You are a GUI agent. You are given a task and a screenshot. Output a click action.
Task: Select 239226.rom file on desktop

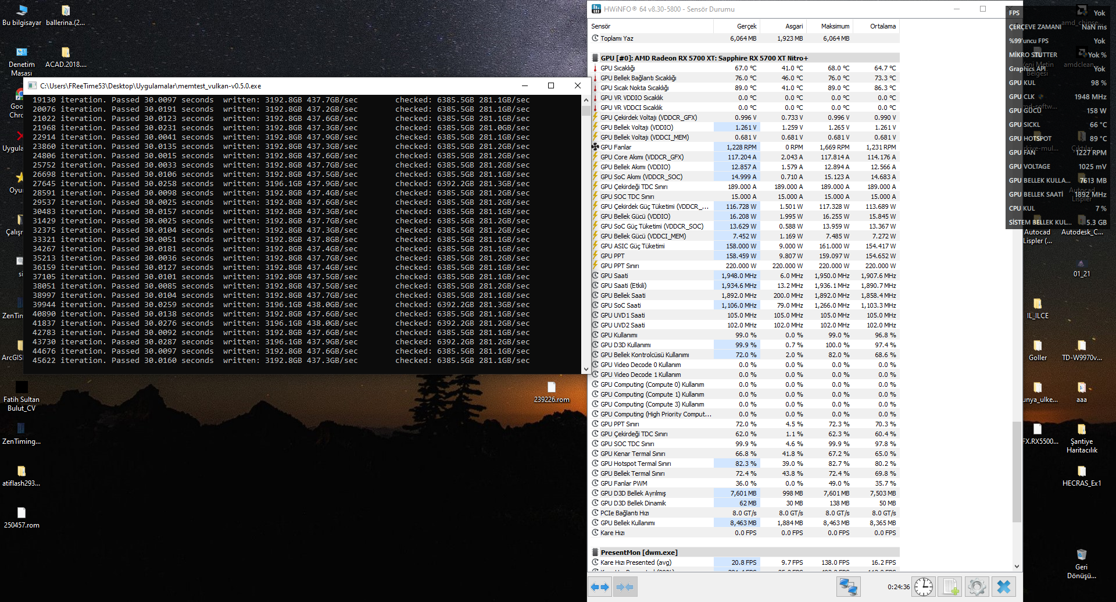pyautogui.click(x=552, y=393)
